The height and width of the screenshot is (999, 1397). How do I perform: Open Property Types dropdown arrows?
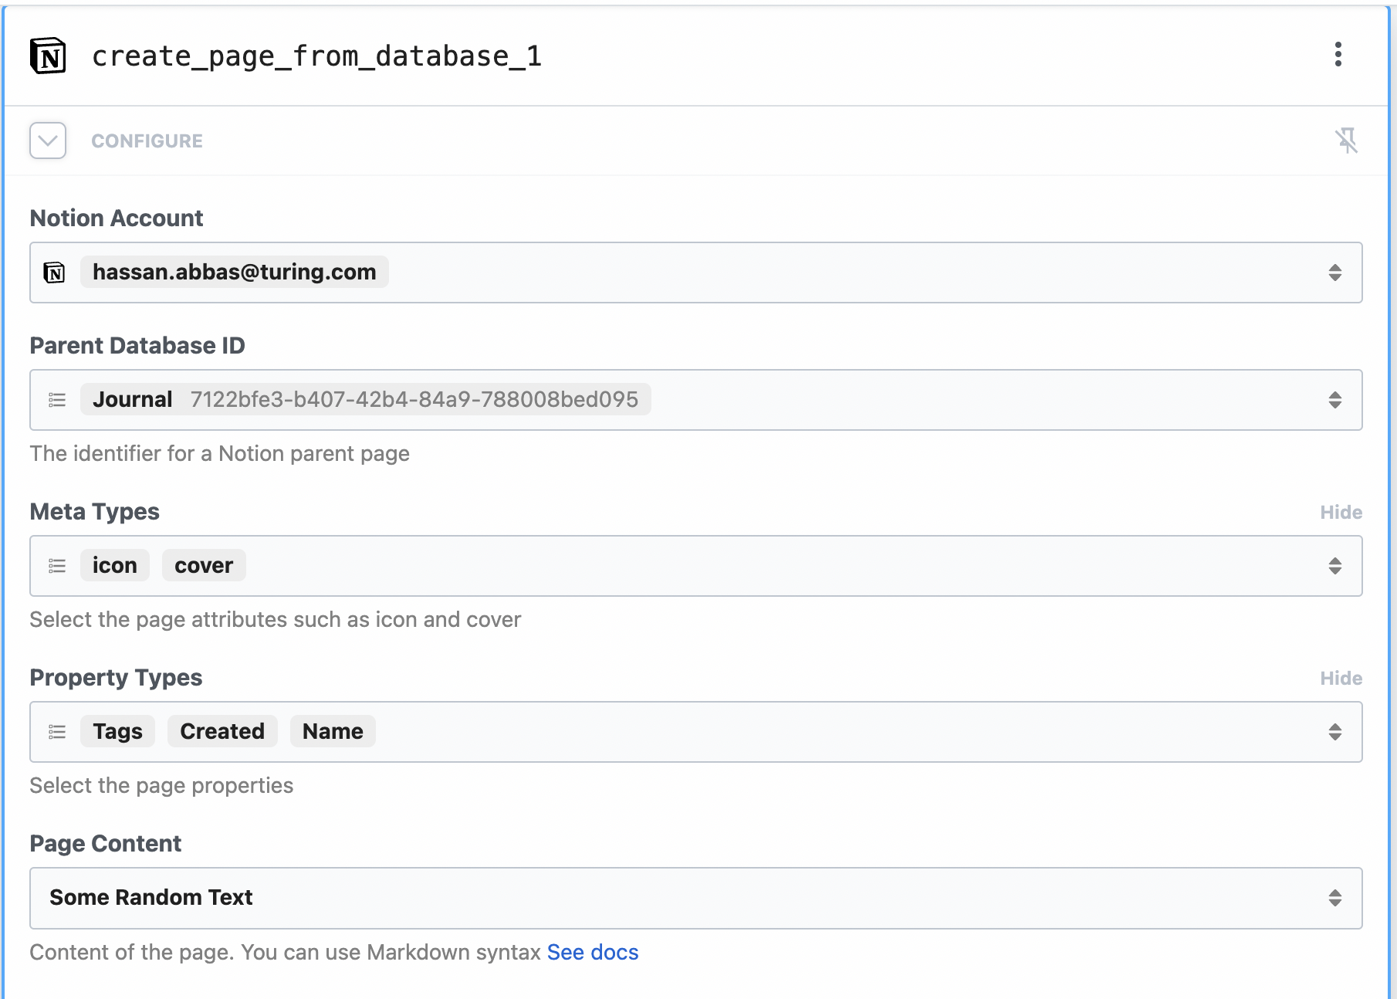tap(1334, 732)
